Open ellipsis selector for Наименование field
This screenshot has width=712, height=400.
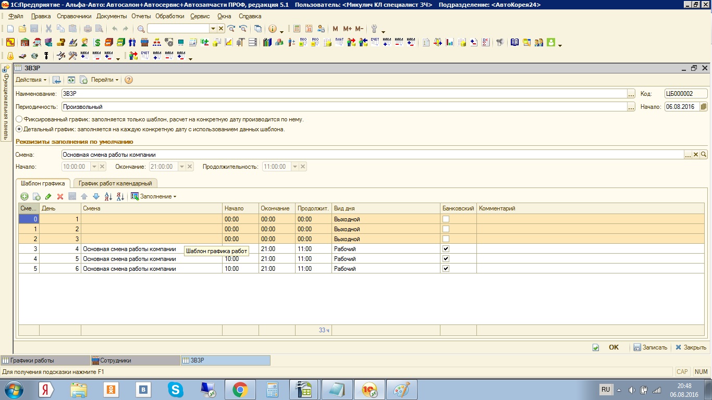pyautogui.click(x=631, y=94)
